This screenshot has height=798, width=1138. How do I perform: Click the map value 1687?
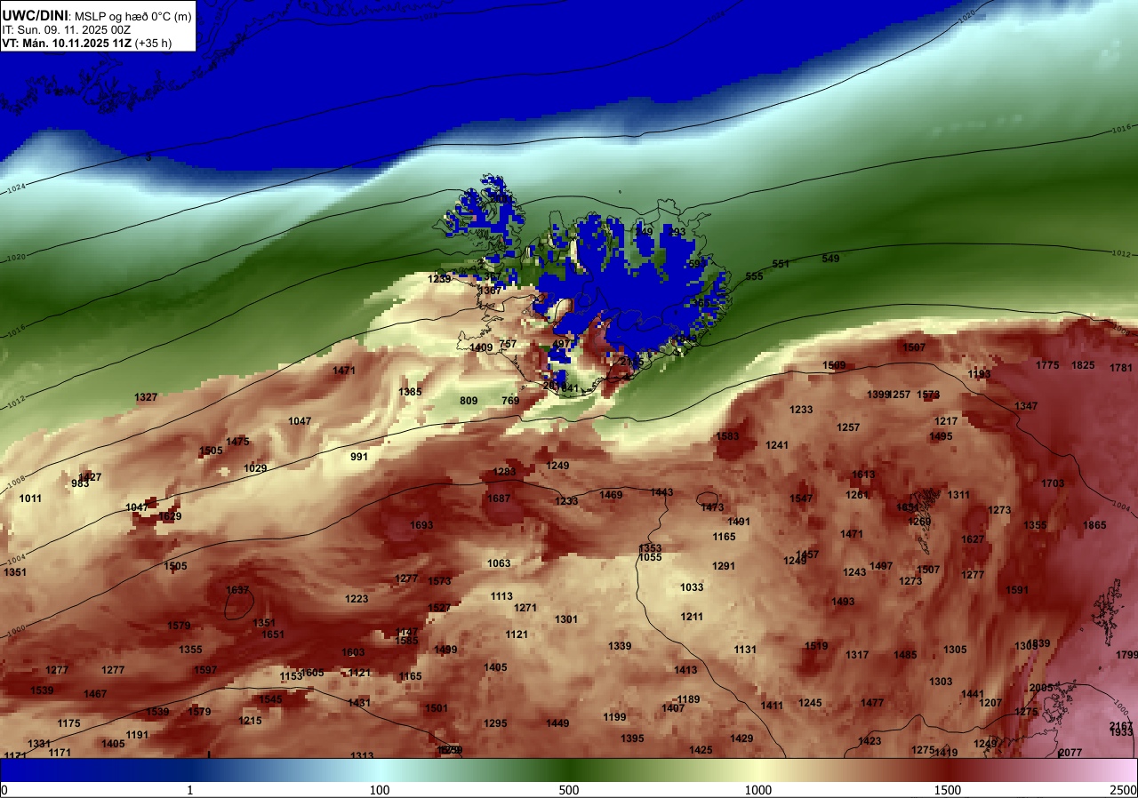point(499,499)
